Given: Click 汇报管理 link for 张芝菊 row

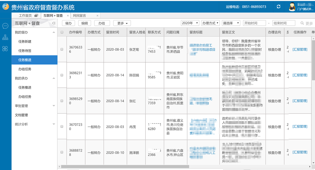Looking at the screenshot, I should coord(300,49).
